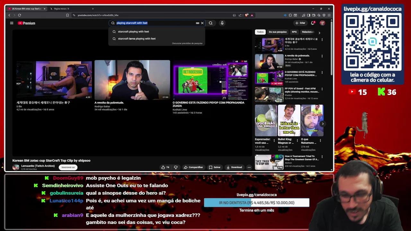Open options for sidebar 'A revolta da pobretude.'
Screen dimensions: 411x231
pyautogui.click(x=322, y=56)
